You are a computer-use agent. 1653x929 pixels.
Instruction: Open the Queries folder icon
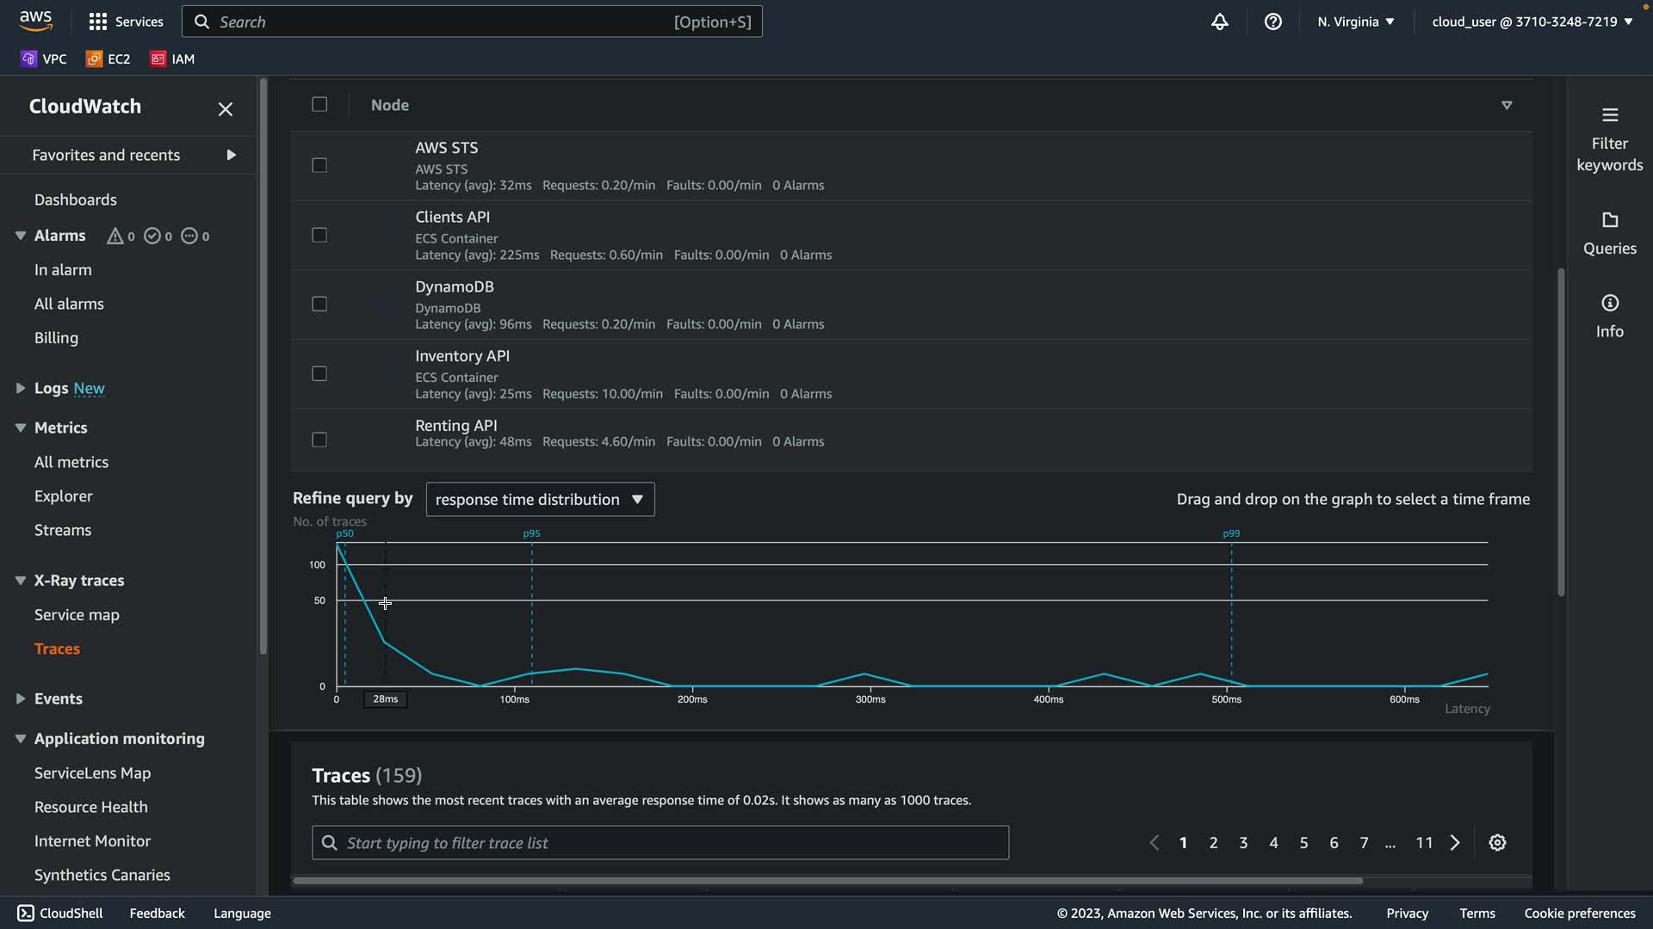1609,219
